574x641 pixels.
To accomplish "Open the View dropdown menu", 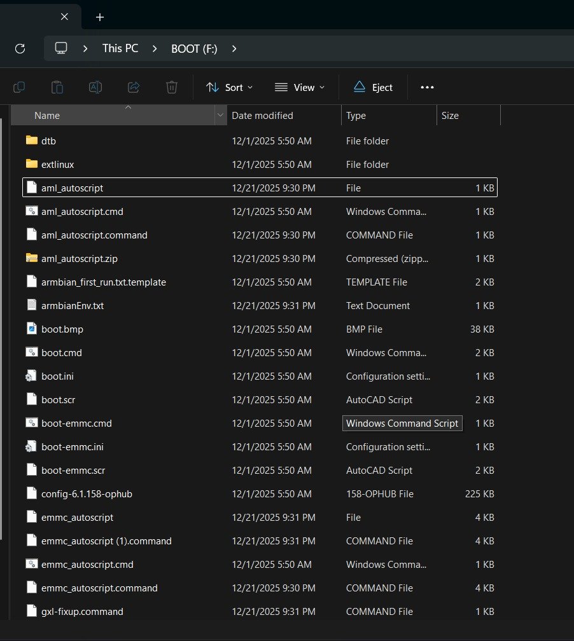I will coord(300,87).
